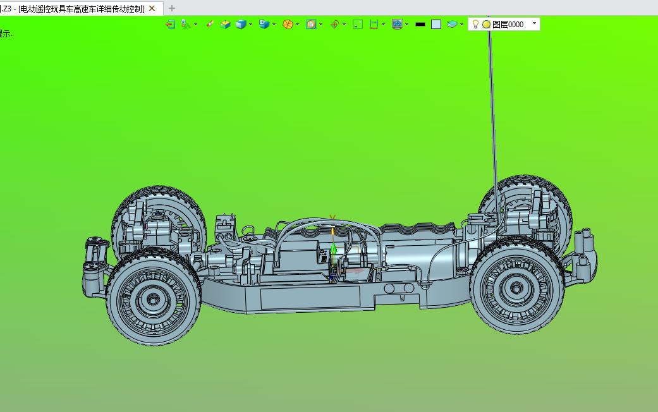Click the red measure bracket icon
This screenshot has height=412, width=658.
coord(374,25)
